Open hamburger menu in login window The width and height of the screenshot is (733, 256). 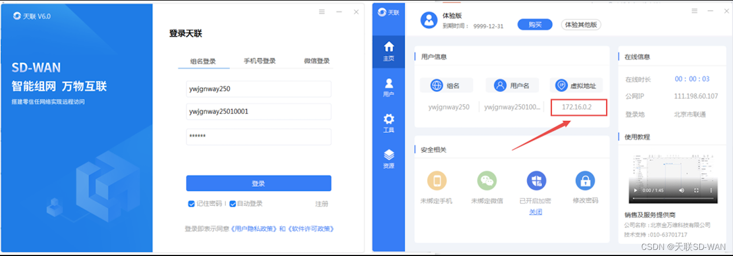(322, 12)
